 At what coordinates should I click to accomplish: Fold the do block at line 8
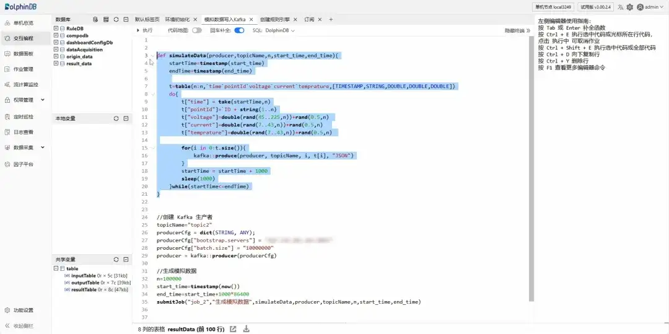[152, 94]
